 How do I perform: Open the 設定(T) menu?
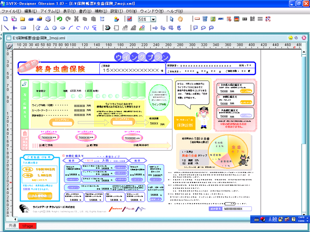pos(117,11)
